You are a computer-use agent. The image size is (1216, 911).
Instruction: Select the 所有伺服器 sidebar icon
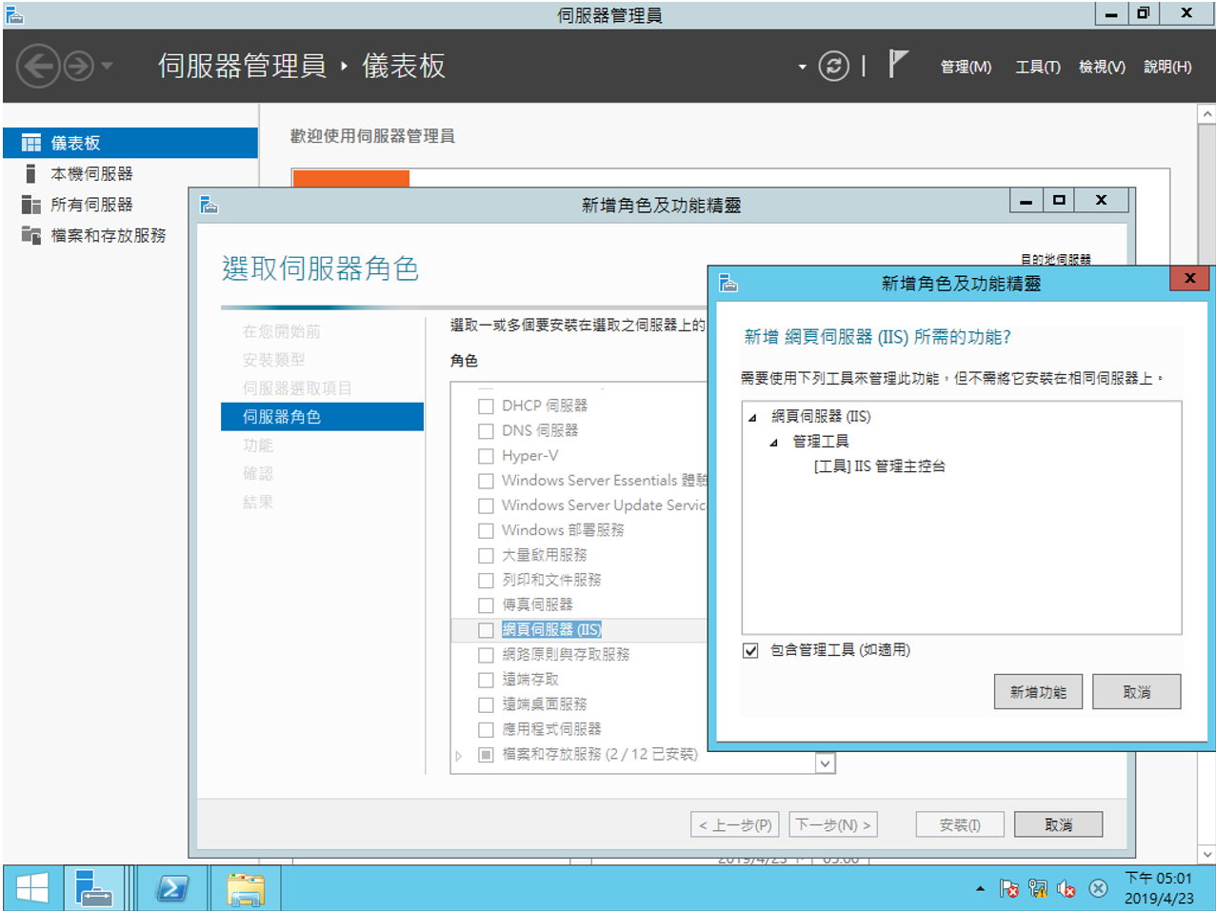point(31,205)
